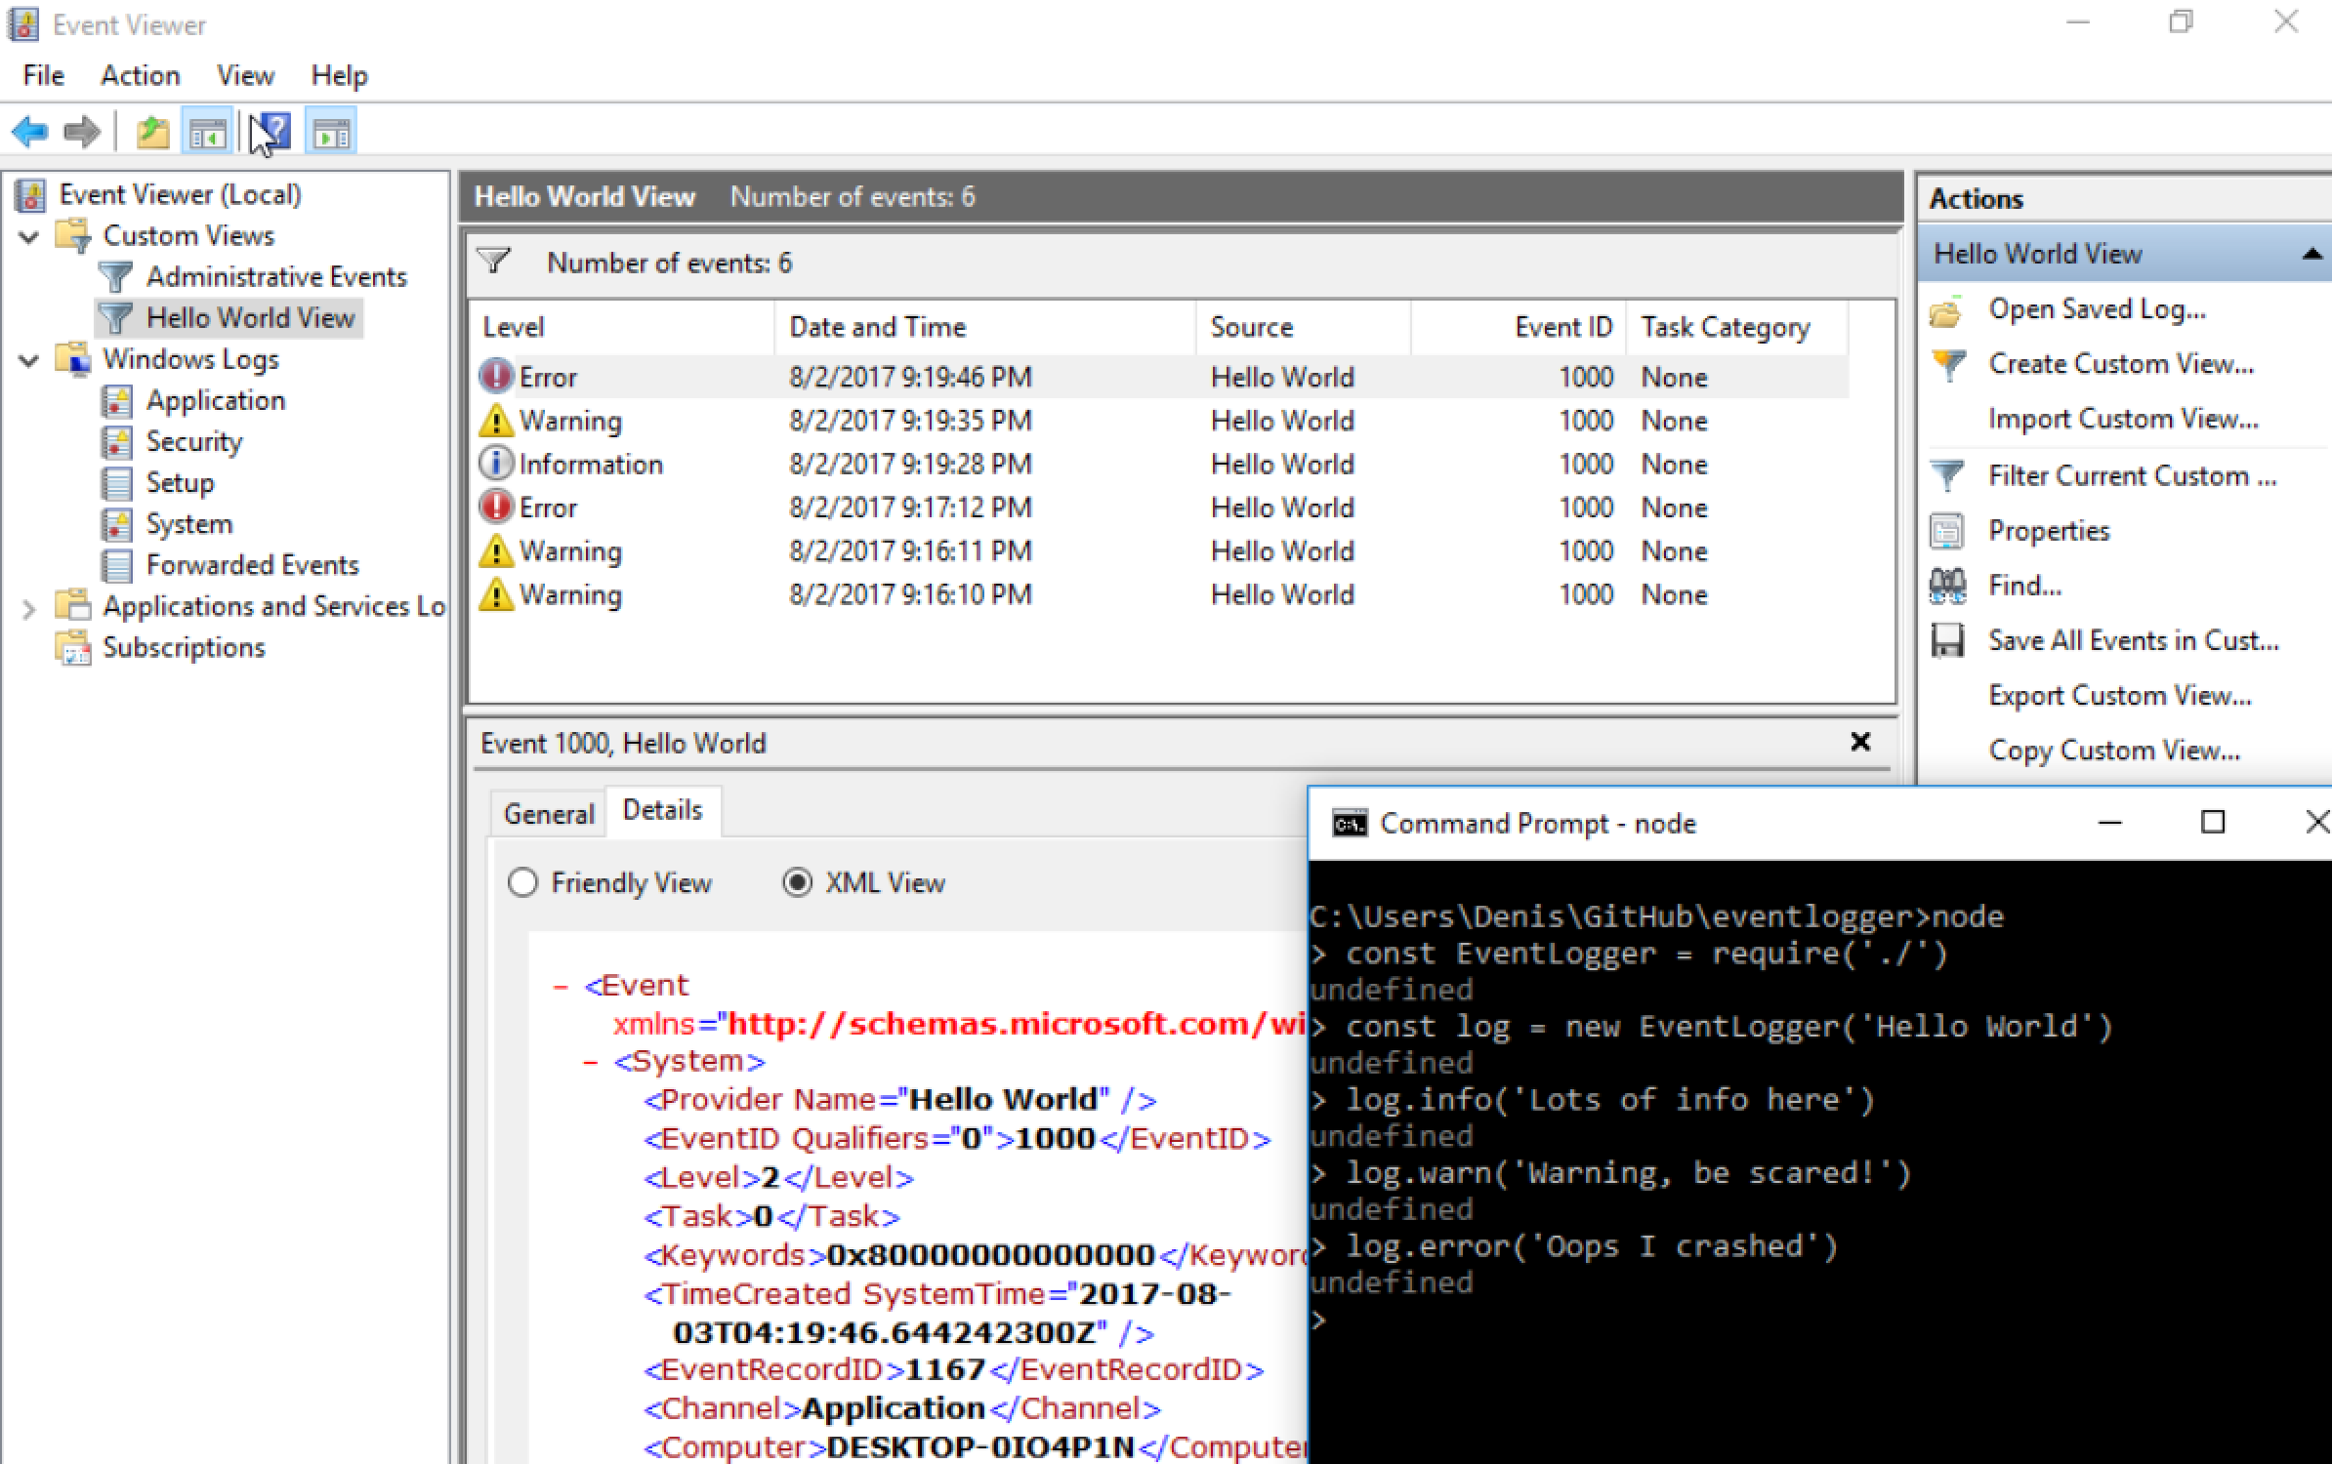Click the filter funnel icon above event list
This screenshot has height=1464, width=2332.
click(x=494, y=262)
